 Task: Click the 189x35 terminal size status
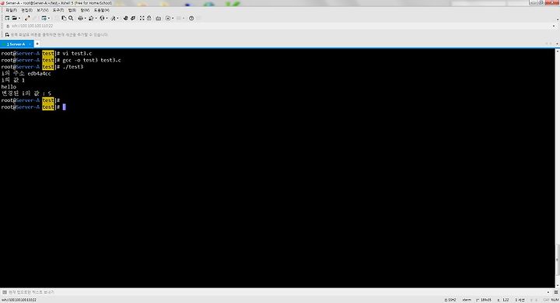coord(484,300)
